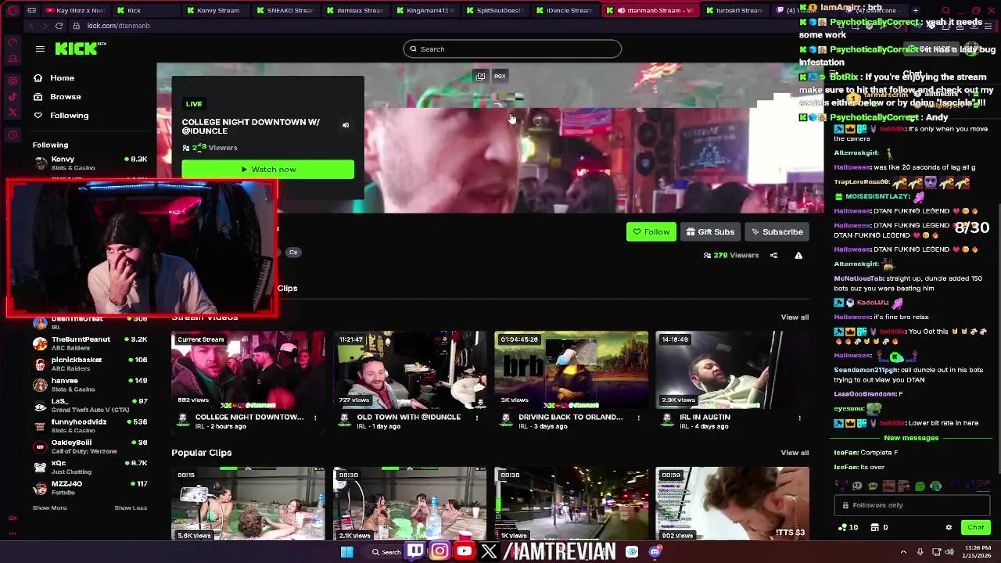View all Stream Videos

[795, 317]
